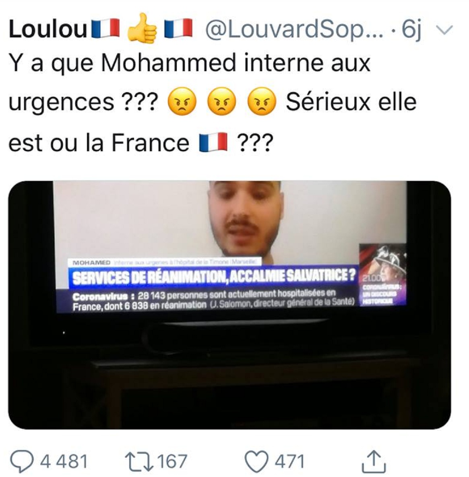
Task: Expand the tweet options chevron menu
Action: [445, 29]
